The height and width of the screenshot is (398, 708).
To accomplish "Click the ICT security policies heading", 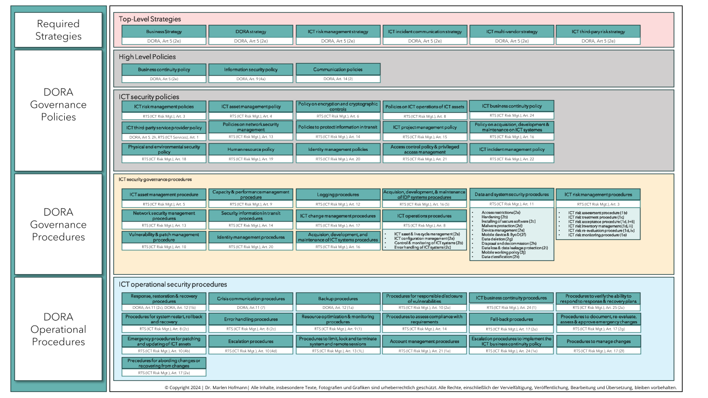I will 149,97.
